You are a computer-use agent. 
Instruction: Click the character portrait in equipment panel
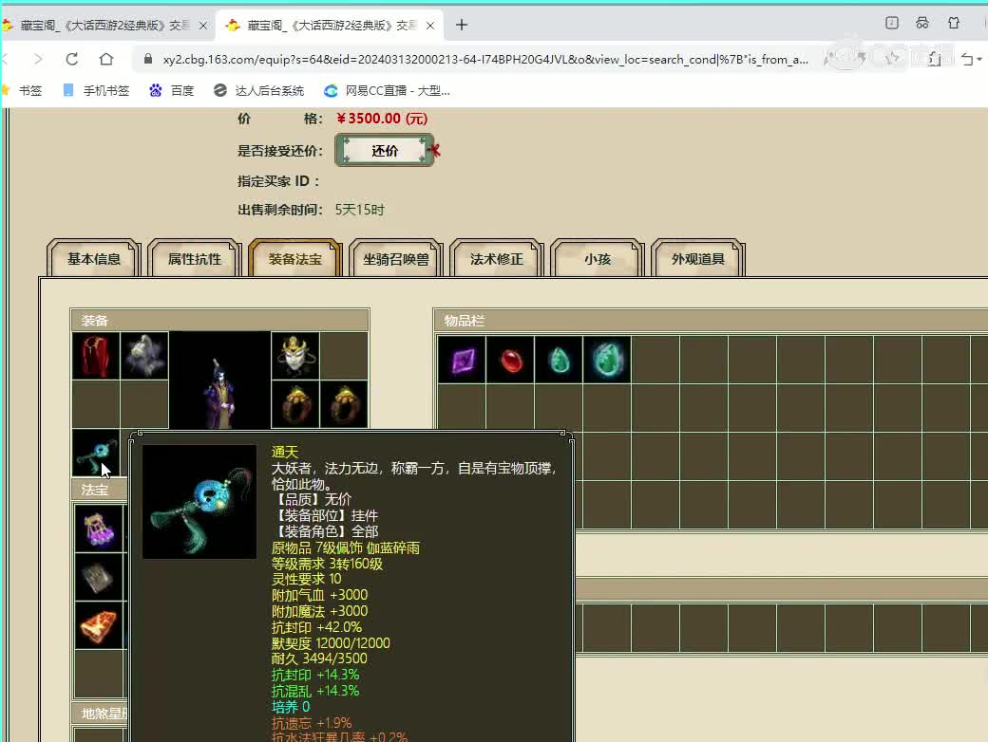click(219, 380)
